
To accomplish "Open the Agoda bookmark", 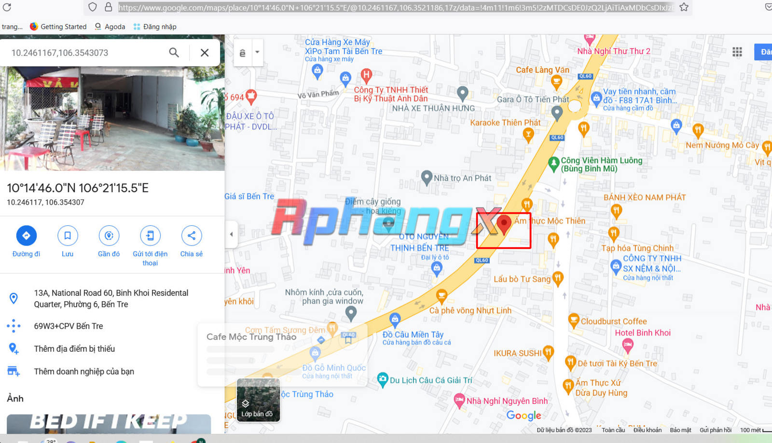I will click(x=110, y=27).
